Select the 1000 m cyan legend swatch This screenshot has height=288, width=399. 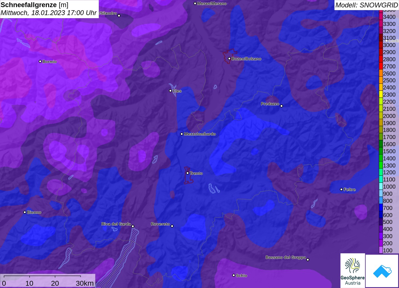[381, 187]
